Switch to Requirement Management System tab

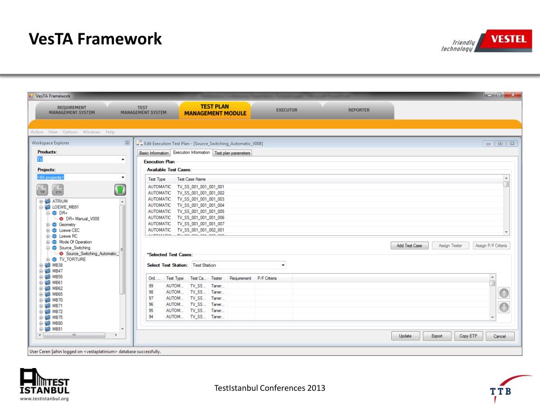click(72, 110)
